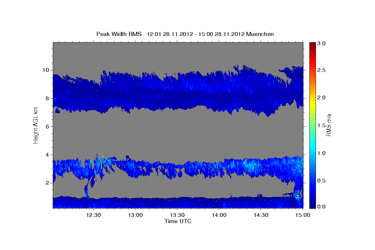Click the 14:00 time tick label
The image size is (375, 250).
[219, 215]
